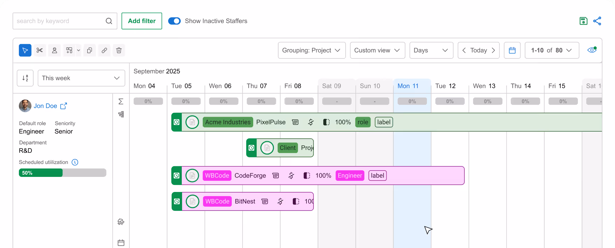Open the calendar date picker icon
Viewport: 615px width, 248px height.
click(512, 50)
